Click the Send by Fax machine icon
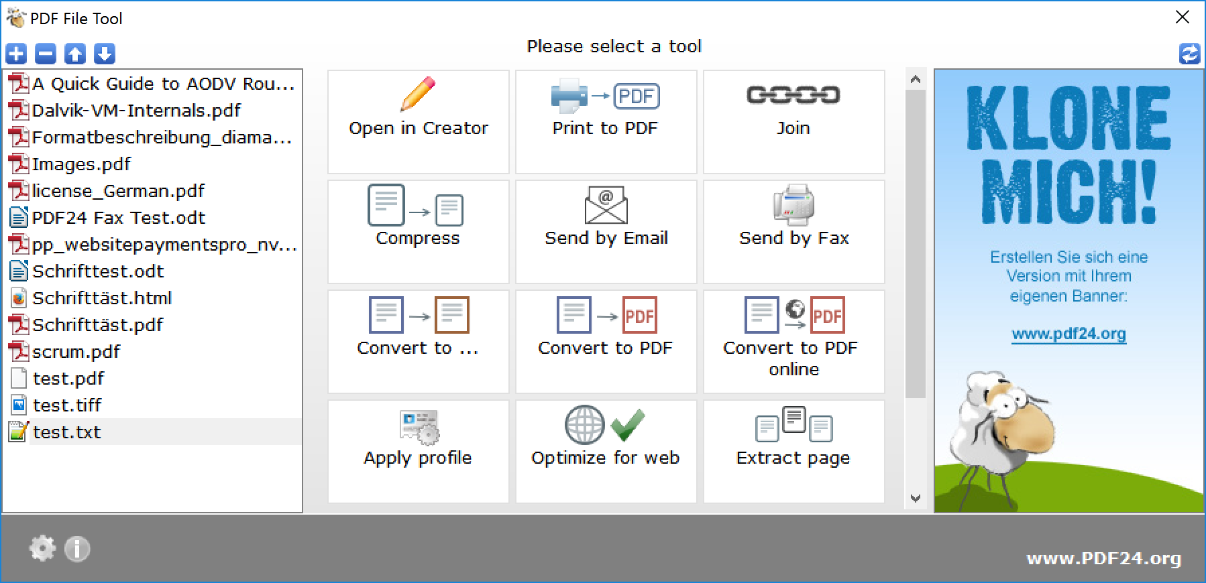This screenshot has height=583, width=1206. [x=793, y=204]
